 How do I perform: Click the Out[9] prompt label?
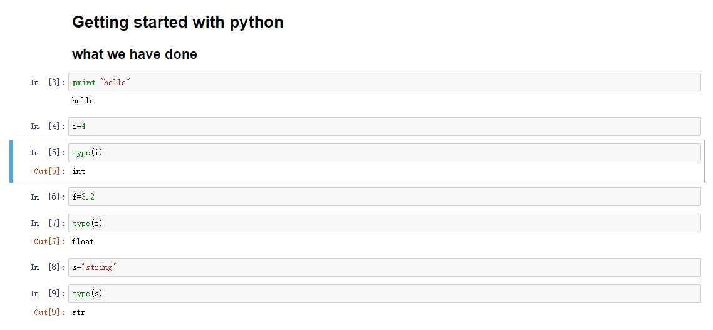tap(49, 312)
